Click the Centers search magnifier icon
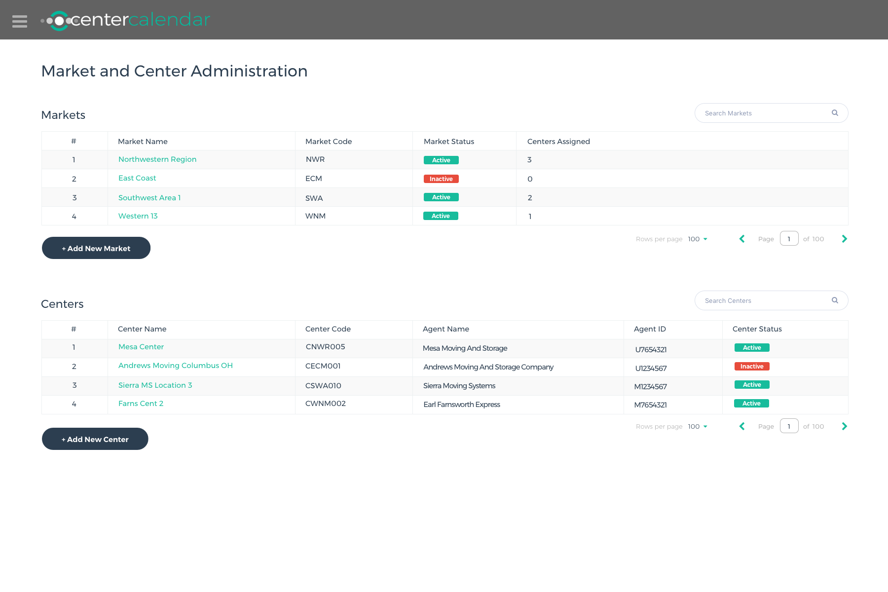Screen dimensions: 888x592 click(x=835, y=300)
